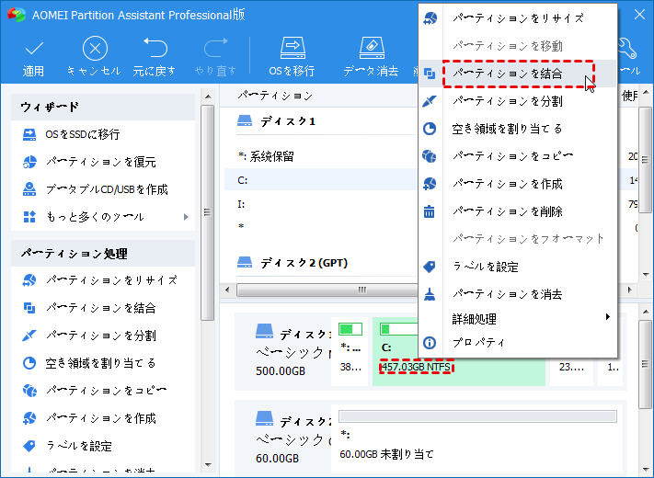Image resolution: width=654 pixels, height=478 pixels.
Task: Click sidebar scroll up arrow
Action: (208, 97)
